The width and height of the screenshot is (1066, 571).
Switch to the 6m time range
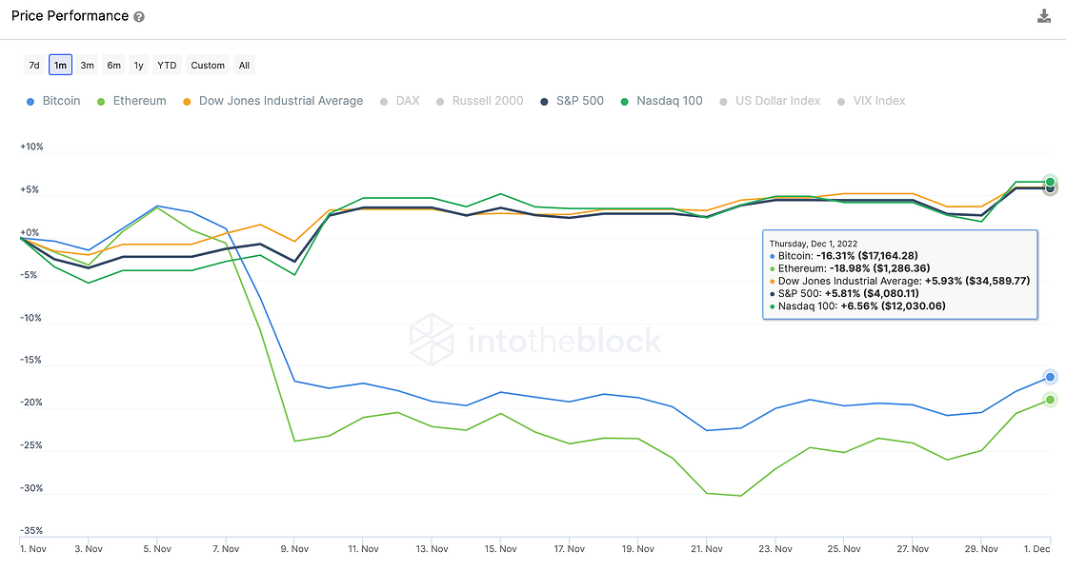(113, 65)
